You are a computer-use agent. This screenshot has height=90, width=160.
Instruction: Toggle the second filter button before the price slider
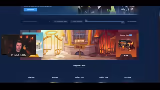pos(77,21)
